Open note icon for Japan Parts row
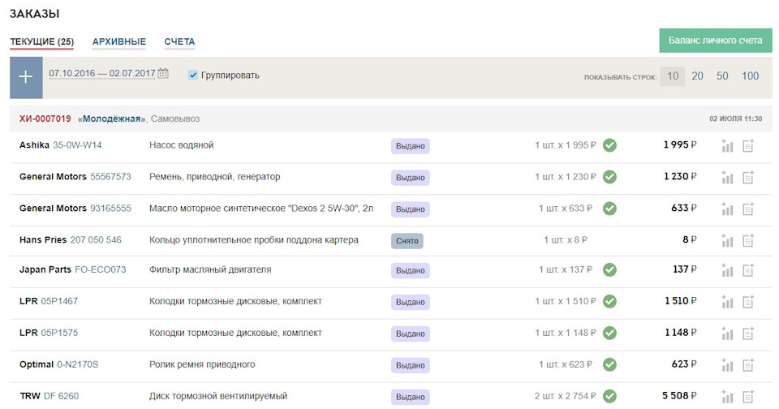 point(748,270)
